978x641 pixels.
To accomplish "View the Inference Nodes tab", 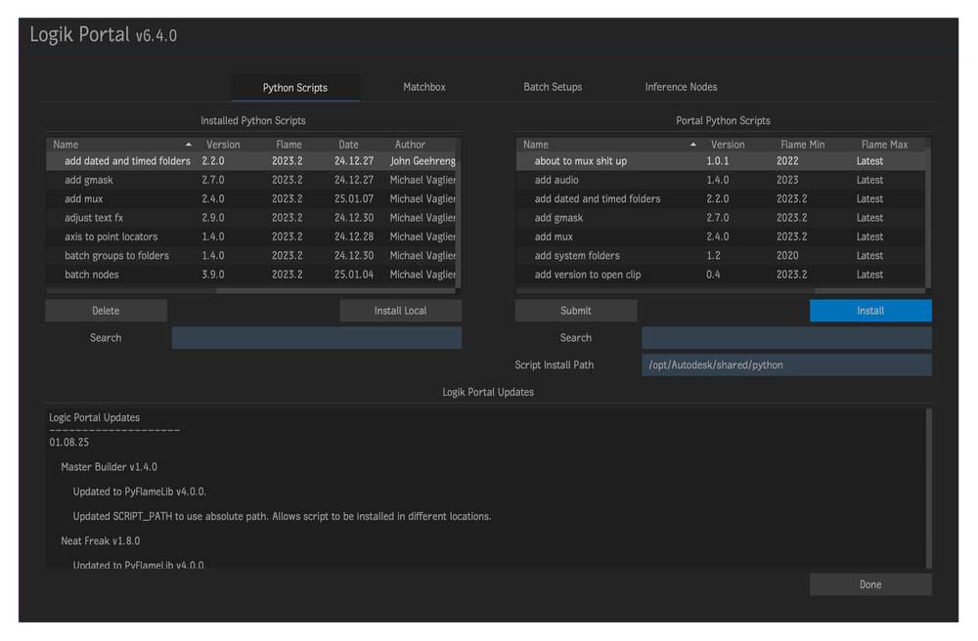I will [681, 87].
